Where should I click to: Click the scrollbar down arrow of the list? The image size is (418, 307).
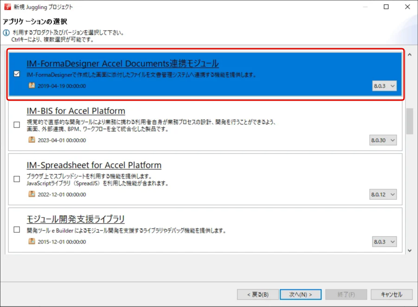410,250
